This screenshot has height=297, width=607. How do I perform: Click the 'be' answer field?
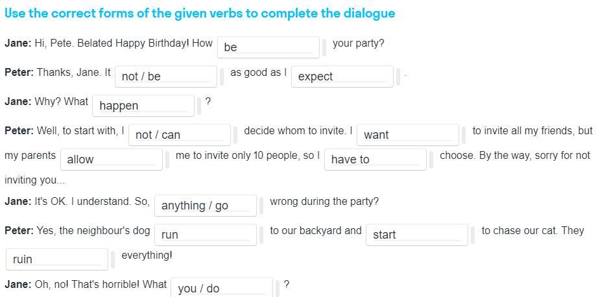coord(268,47)
